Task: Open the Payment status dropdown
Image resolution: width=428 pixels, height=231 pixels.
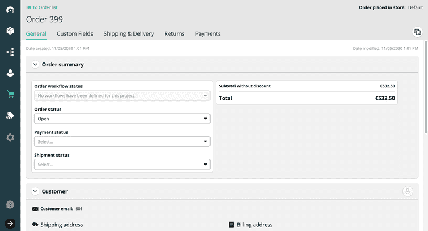Action: point(122,142)
